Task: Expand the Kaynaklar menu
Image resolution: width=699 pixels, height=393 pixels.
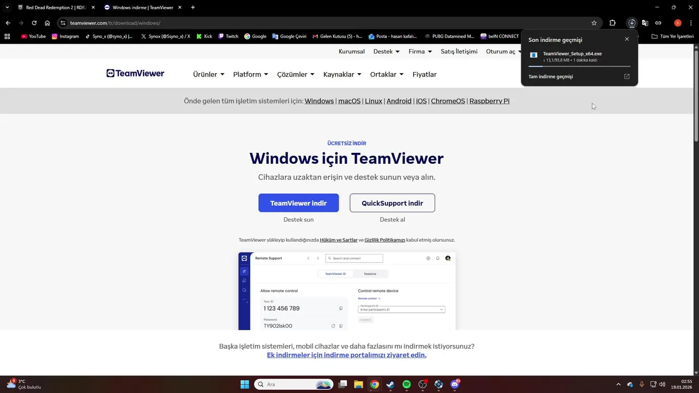Action: tap(342, 74)
